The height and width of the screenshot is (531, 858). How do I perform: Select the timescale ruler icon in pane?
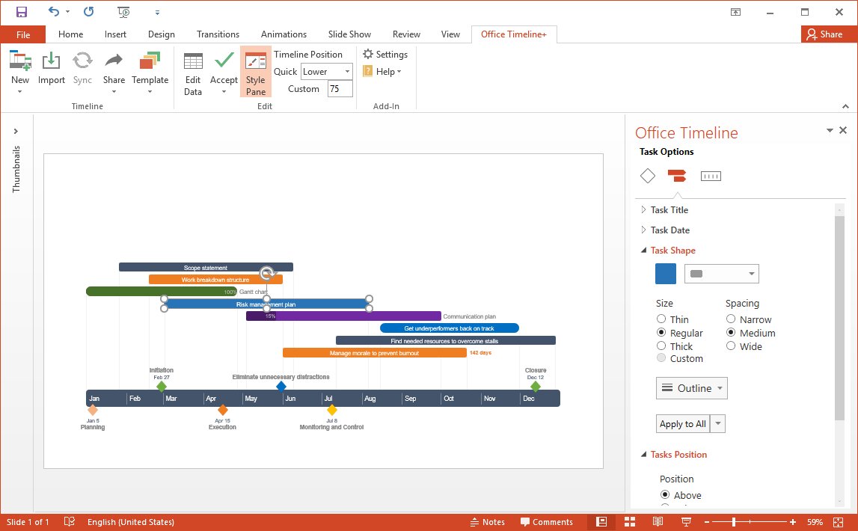pos(710,176)
